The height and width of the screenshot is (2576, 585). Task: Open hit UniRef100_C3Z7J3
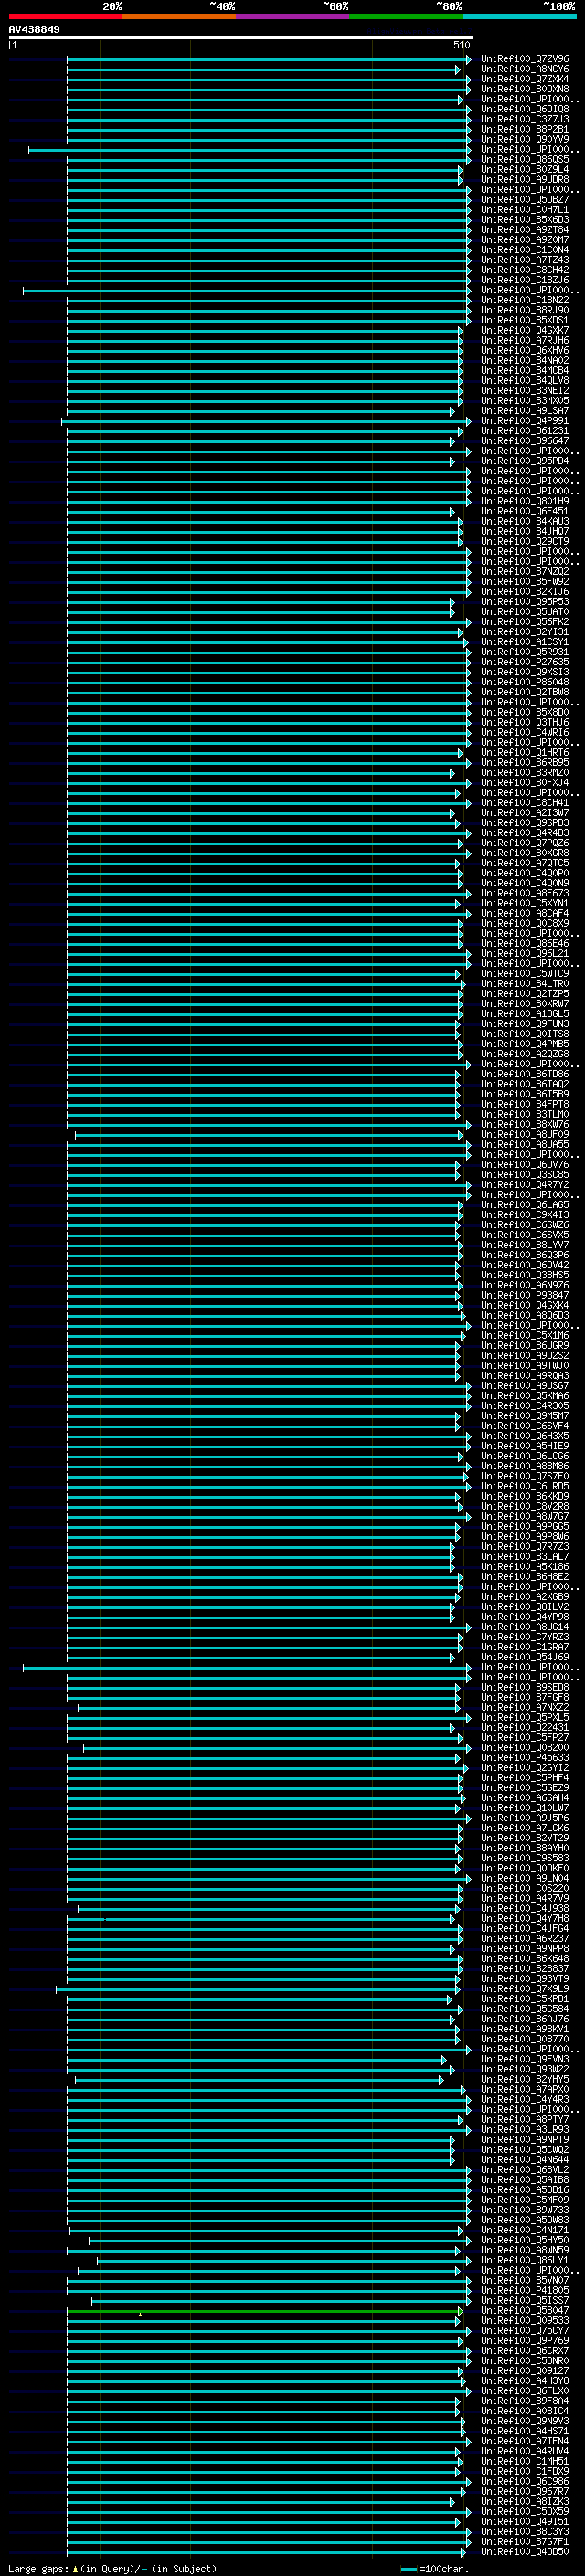[525, 119]
